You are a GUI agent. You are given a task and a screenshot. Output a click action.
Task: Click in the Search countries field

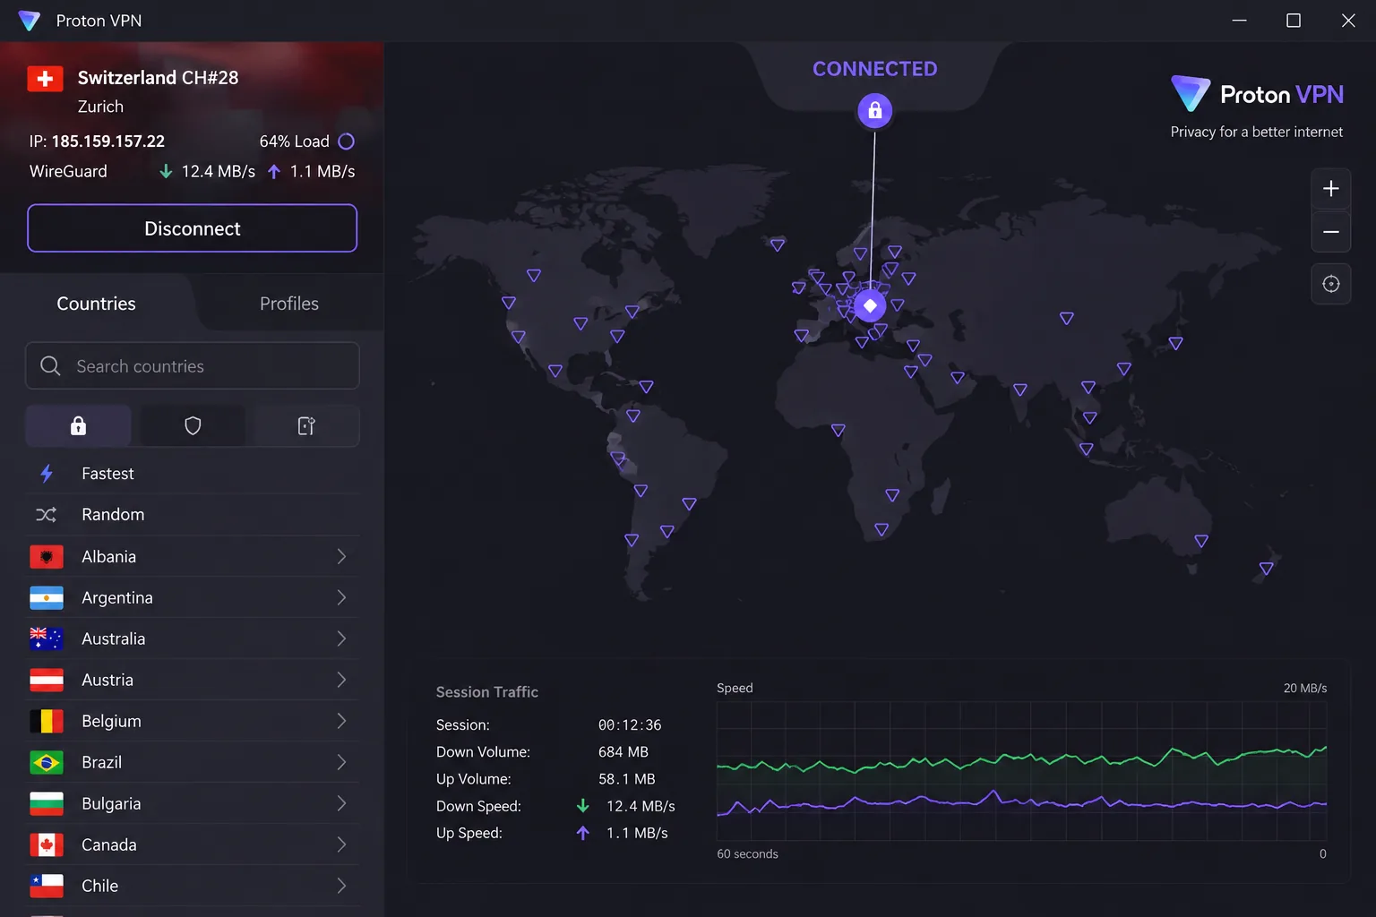tap(193, 366)
